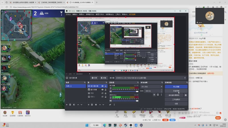The height and width of the screenshot is (128, 228).
Task: Mute the desktop audio speaker icon
Action: 111,91
